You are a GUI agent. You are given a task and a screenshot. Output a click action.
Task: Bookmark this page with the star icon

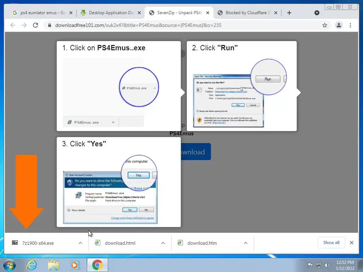tap(325, 25)
